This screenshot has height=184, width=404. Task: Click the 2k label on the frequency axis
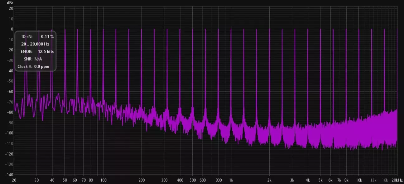(x=269, y=180)
